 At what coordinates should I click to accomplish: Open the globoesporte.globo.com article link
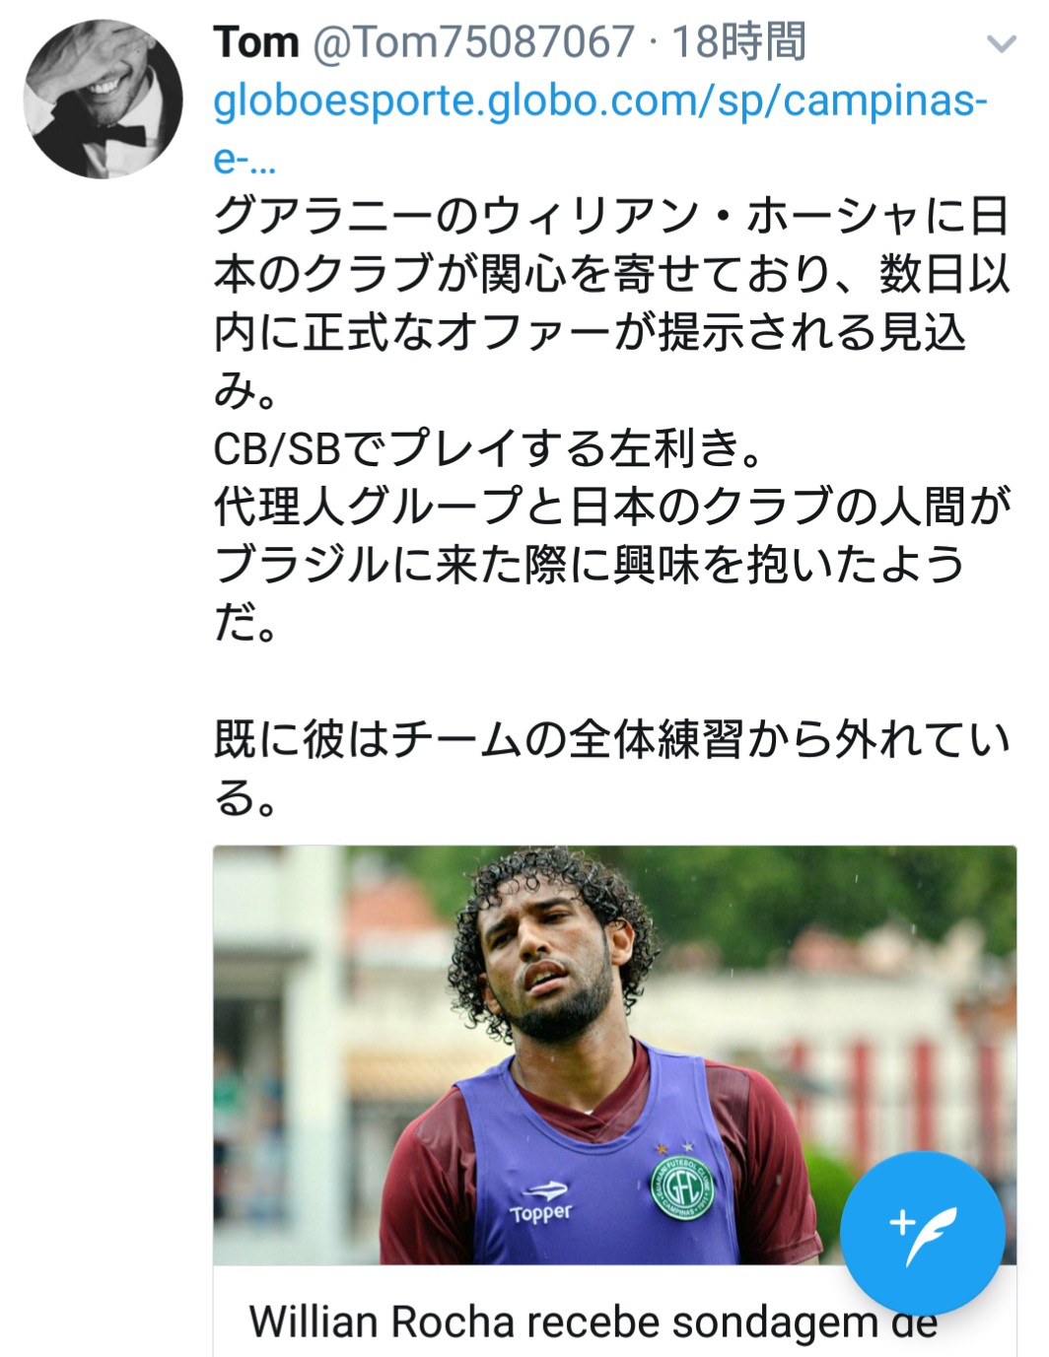pyautogui.click(x=599, y=102)
